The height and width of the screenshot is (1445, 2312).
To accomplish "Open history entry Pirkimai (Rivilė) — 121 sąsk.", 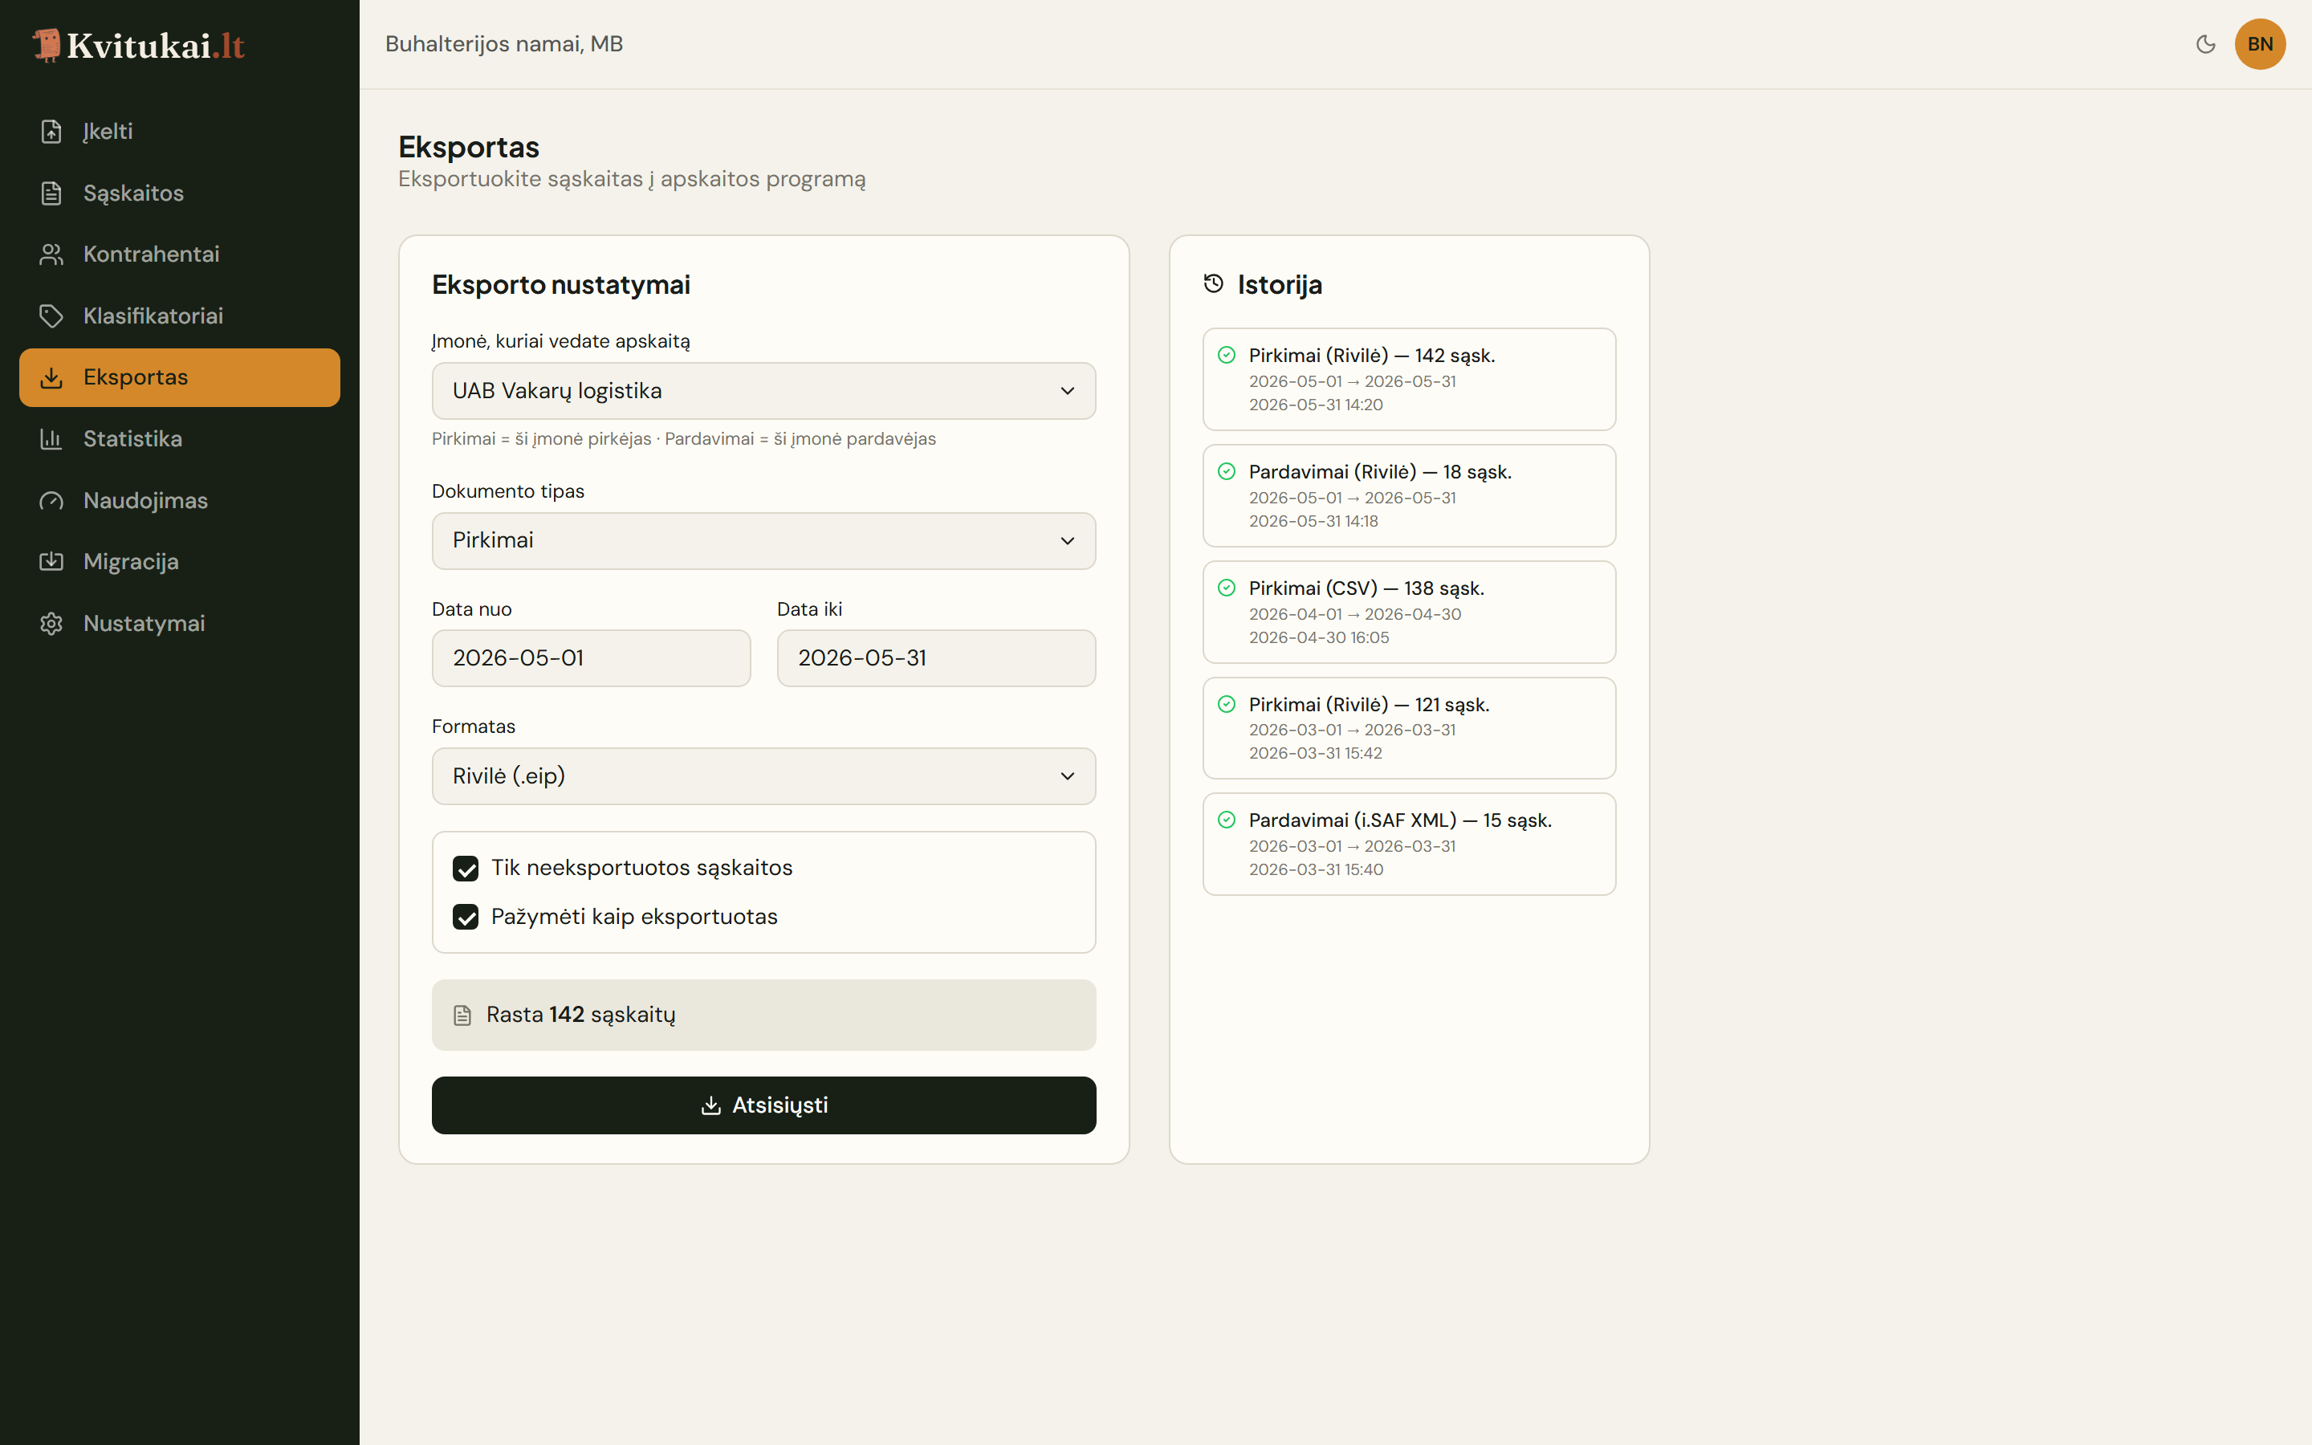I will 1409,728.
